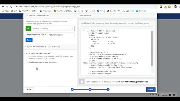The width and height of the screenshot is (180, 101).
Task: Click the green checkmark success icon
Action: pos(28,28)
